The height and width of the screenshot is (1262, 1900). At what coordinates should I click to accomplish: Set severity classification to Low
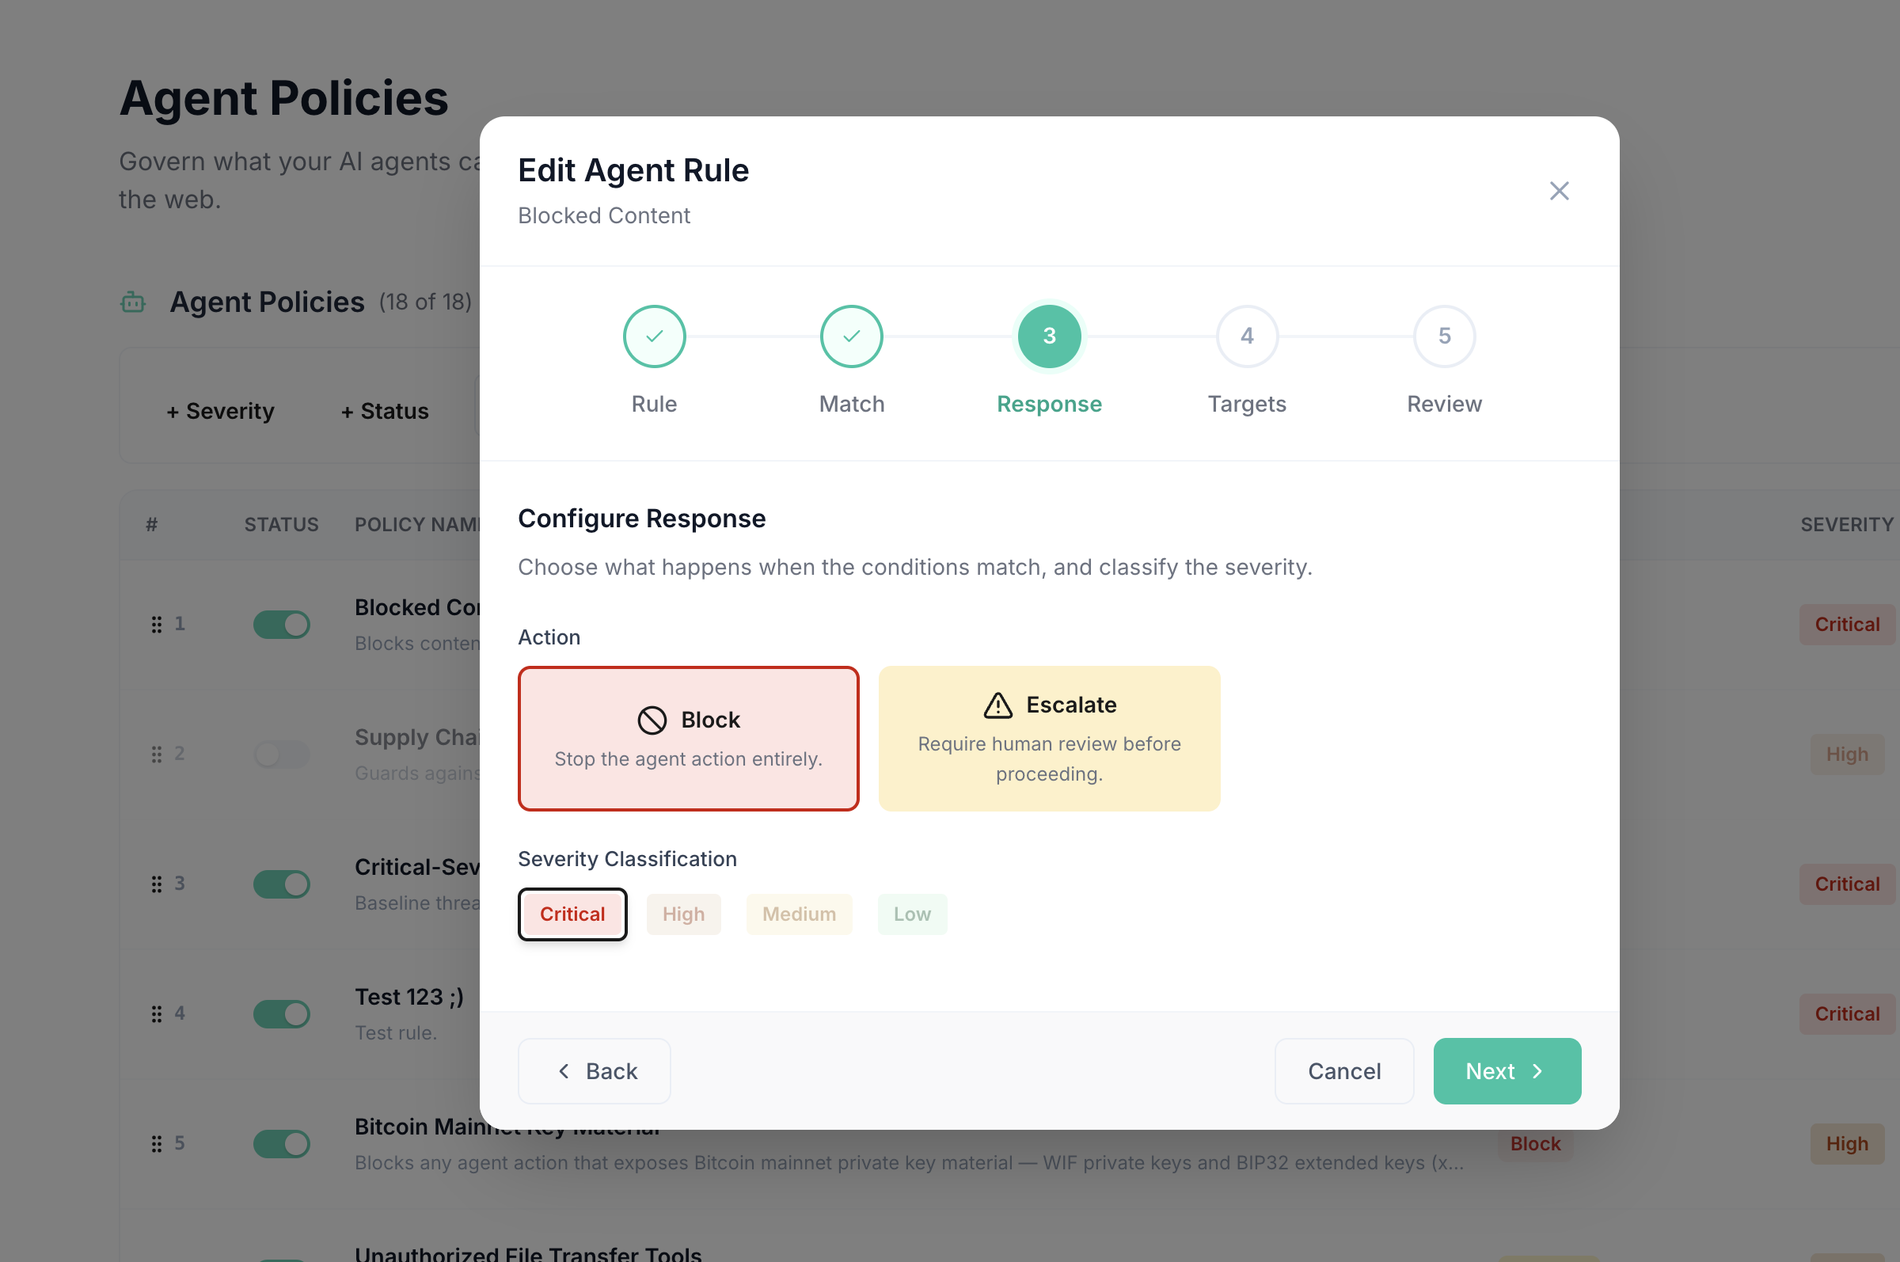click(912, 914)
